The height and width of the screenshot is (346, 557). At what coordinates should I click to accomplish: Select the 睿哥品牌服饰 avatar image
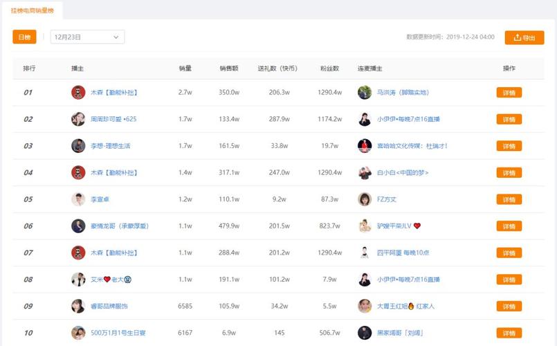pyautogui.click(x=78, y=306)
